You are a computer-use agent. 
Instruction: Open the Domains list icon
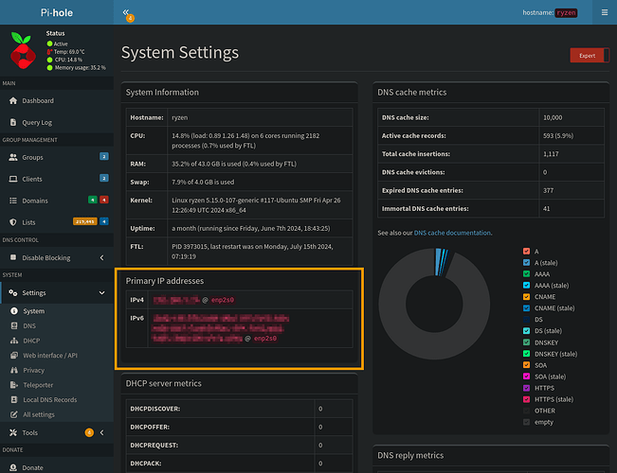point(11,201)
